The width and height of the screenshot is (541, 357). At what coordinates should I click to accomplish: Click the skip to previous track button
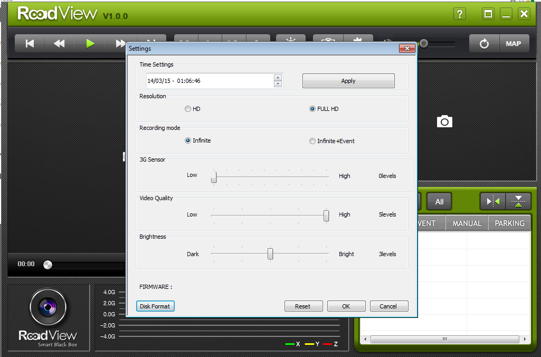(30, 44)
